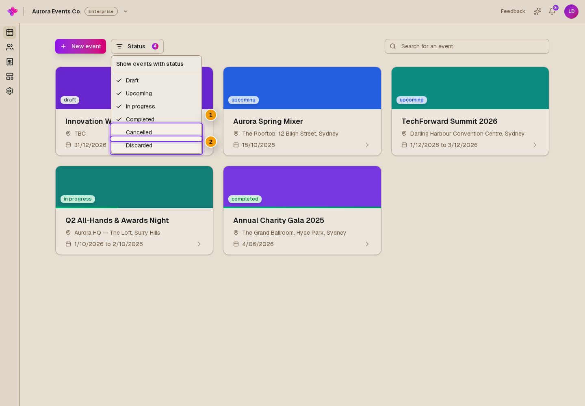Image resolution: width=585 pixels, height=406 pixels.
Task: Click the AI sparkles icon in header
Action: click(537, 11)
